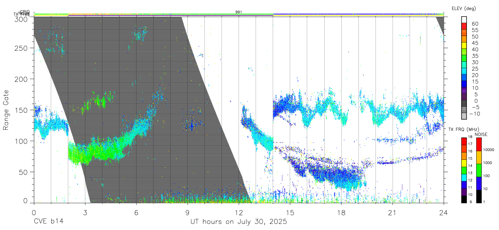
Task: Click the 'Range Gate' y-axis title
Action: 6,110
